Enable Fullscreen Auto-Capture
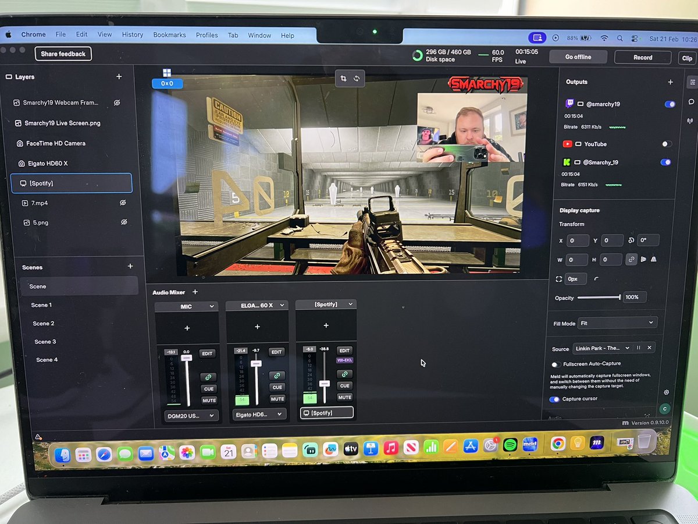 pos(555,364)
